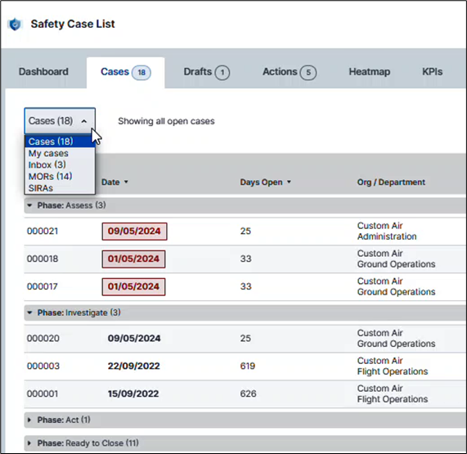Image resolution: width=467 pixels, height=454 pixels.
Task: Click the Actions count badge
Action: click(x=308, y=72)
